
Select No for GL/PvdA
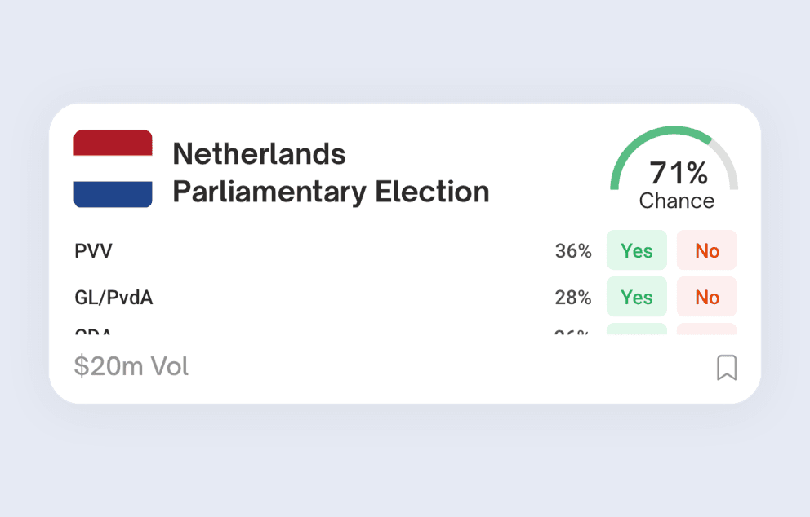706,297
